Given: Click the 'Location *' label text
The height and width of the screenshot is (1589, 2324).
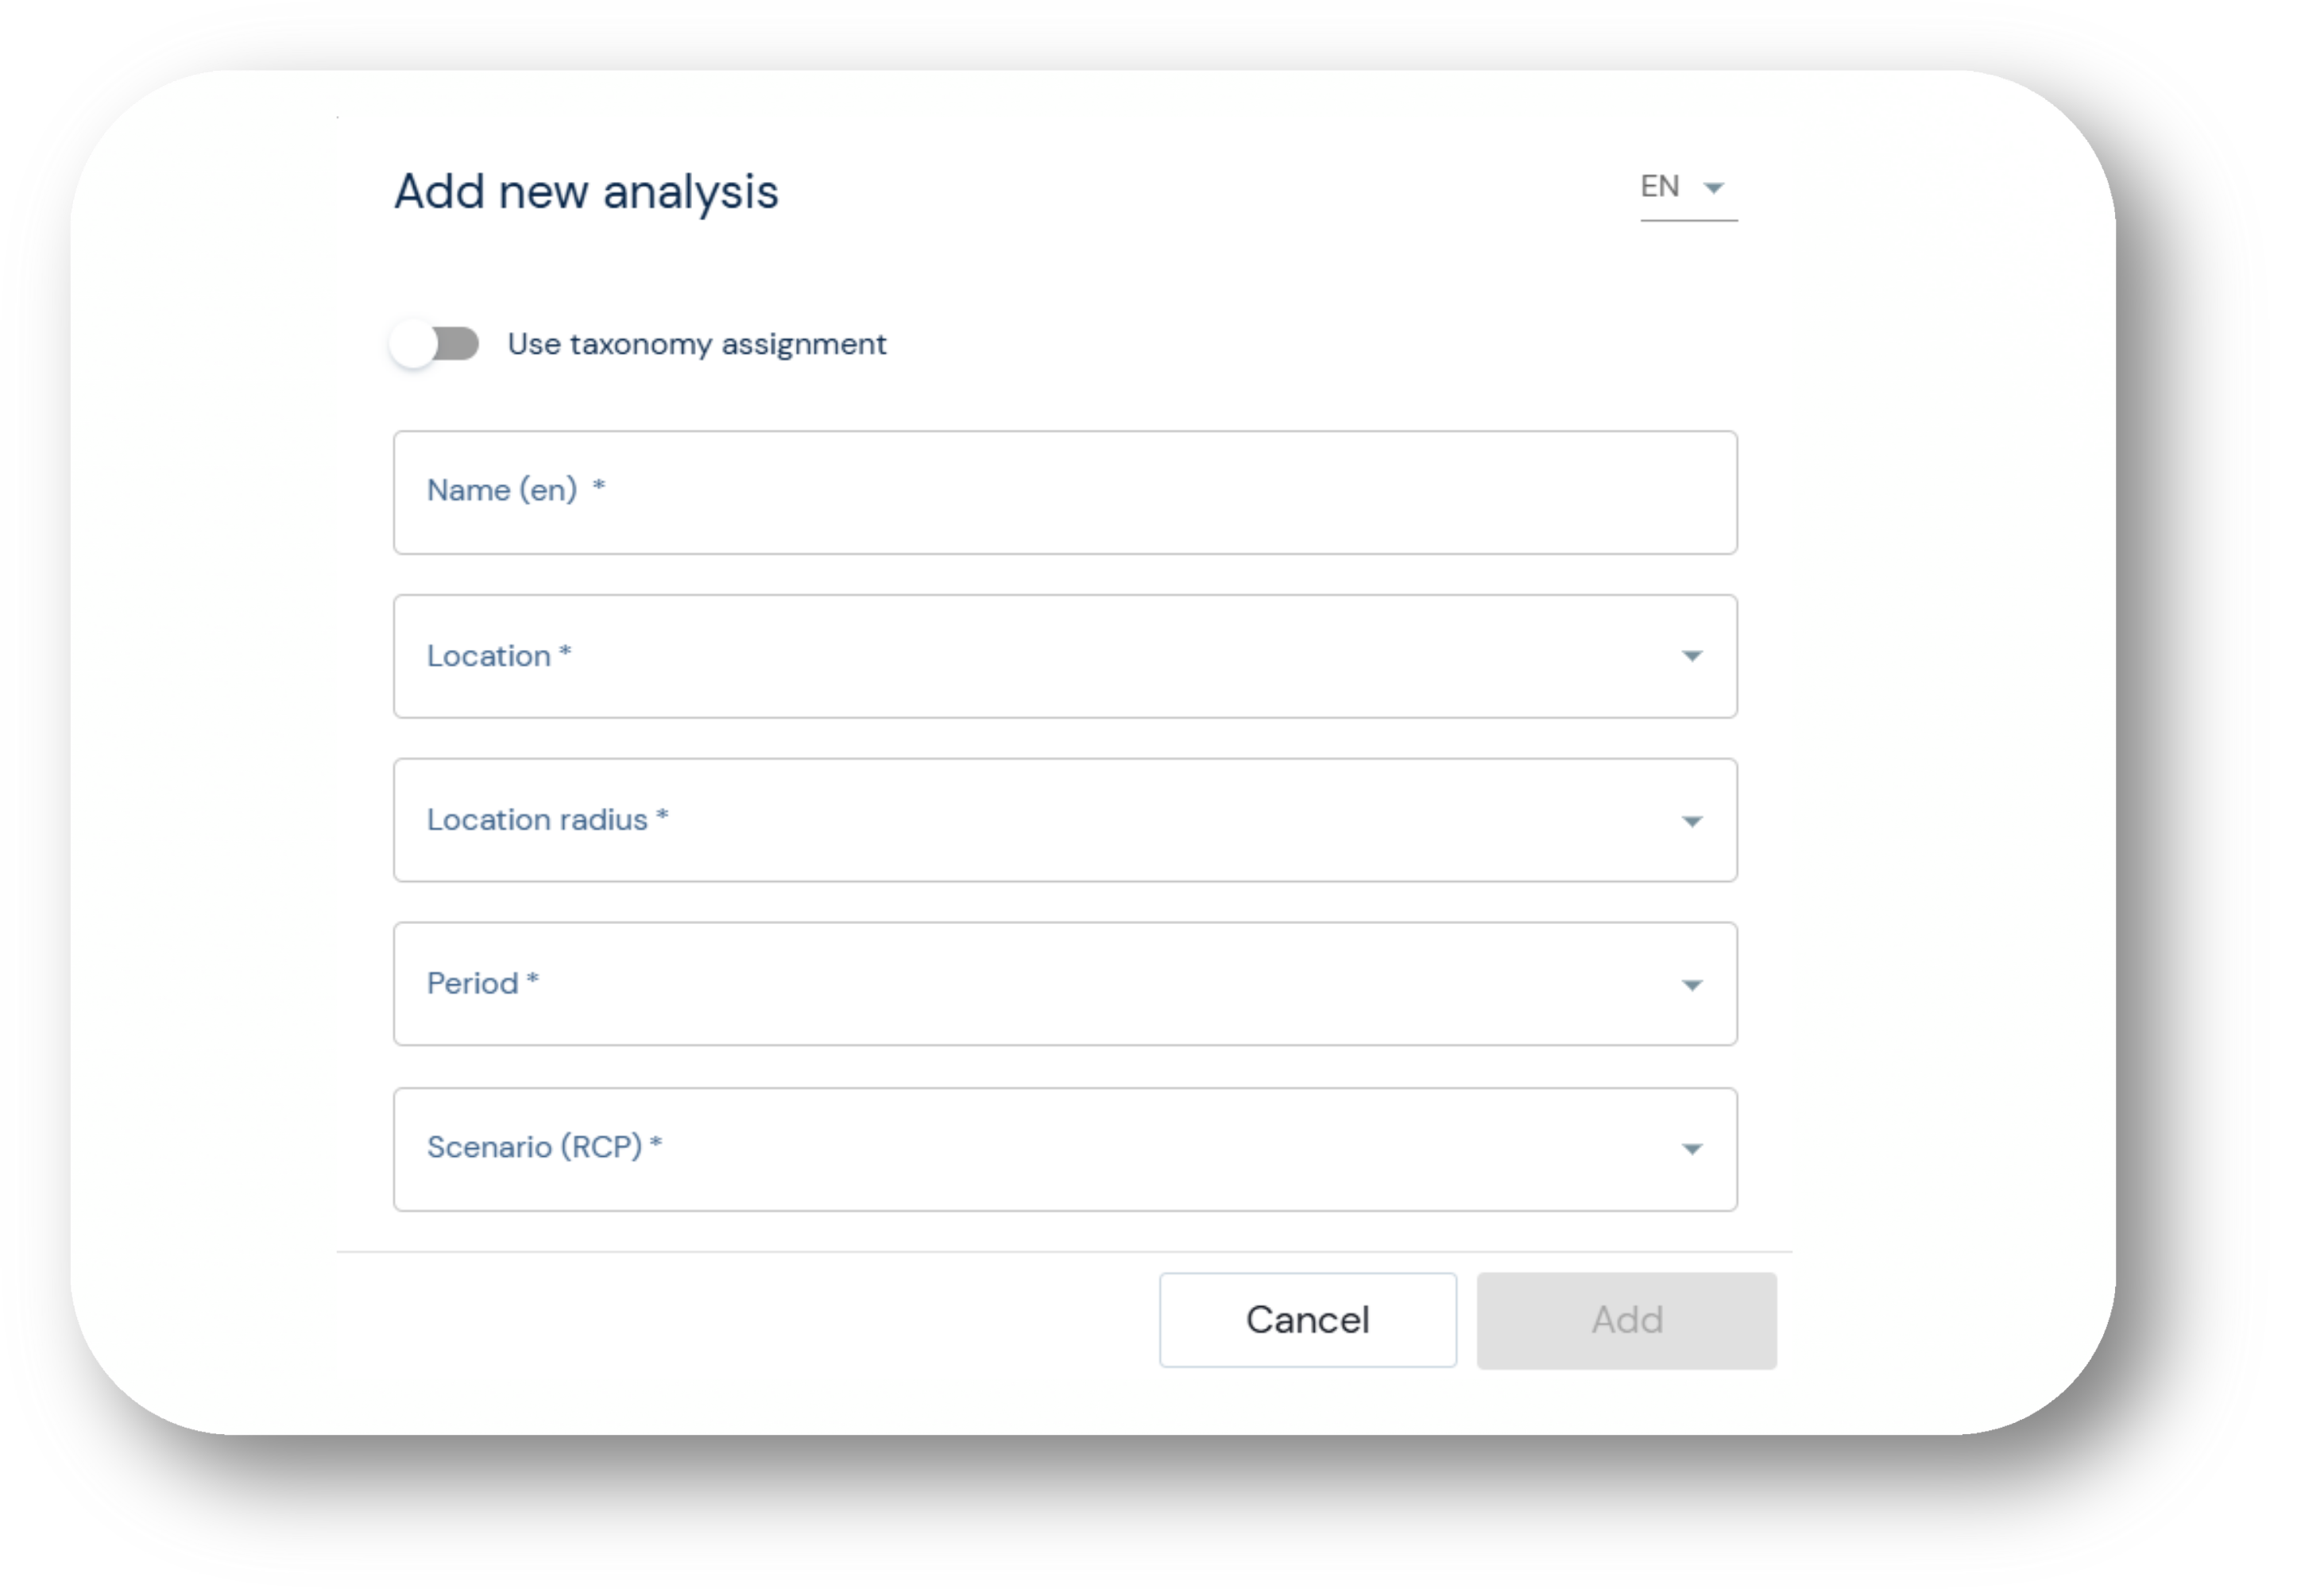Looking at the screenshot, I should coord(498,656).
